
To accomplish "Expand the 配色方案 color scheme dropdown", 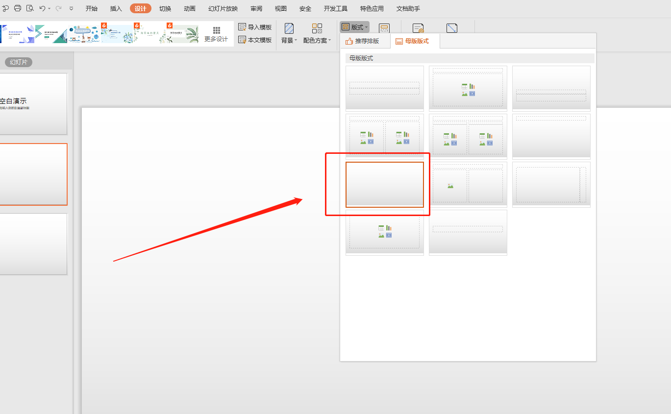I will [x=317, y=40].
